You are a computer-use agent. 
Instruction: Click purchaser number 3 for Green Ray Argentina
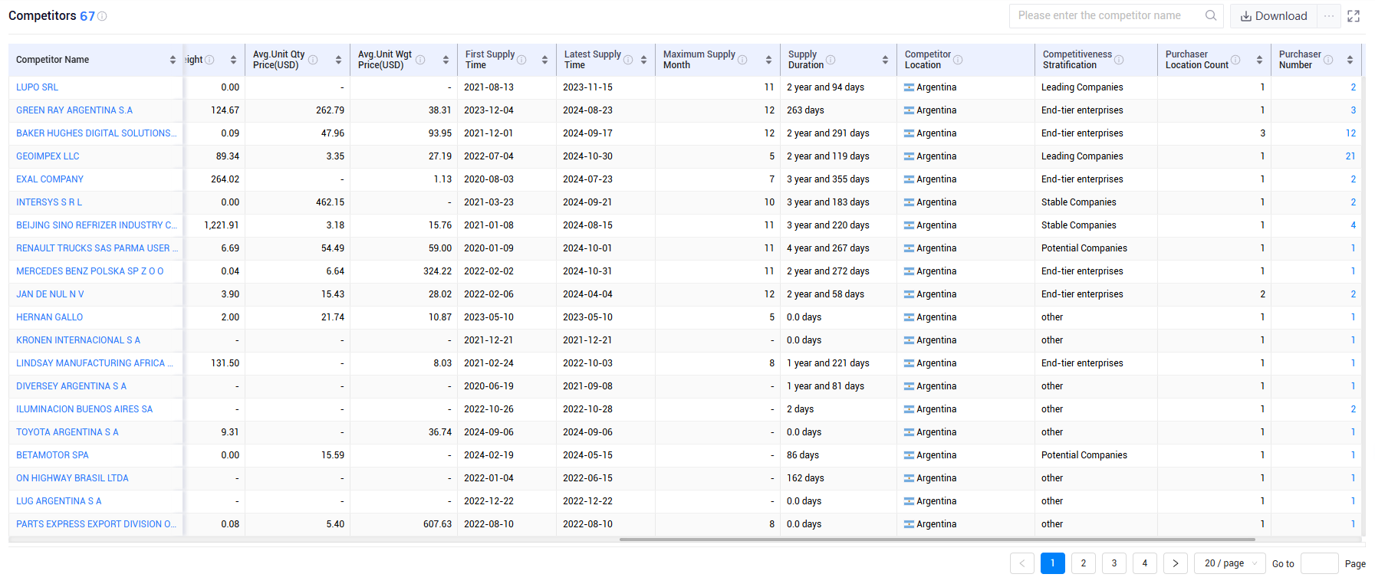[1353, 110]
